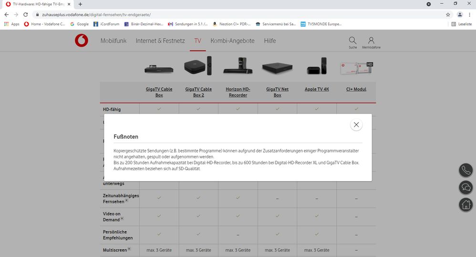The width and height of the screenshot is (476, 257).
Task: Select the TV navigation item
Action: 197,41
